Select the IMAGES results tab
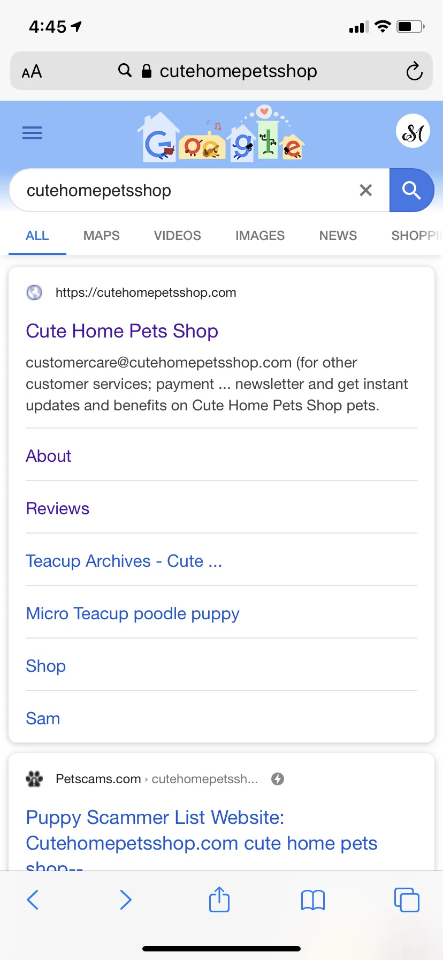The image size is (443, 960). tap(260, 236)
